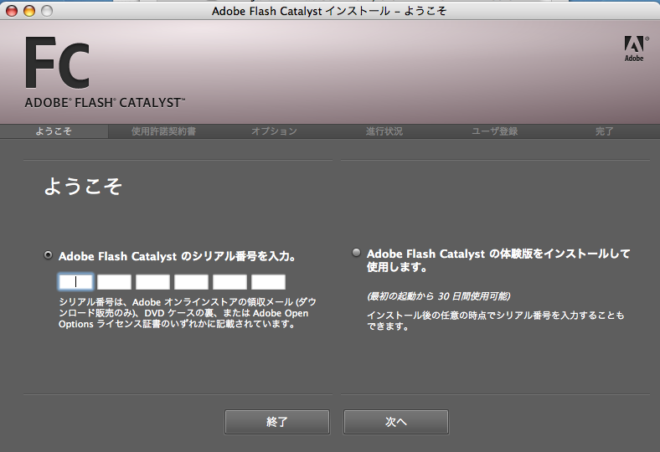Click the インストール後の任意の時点 description text
This screenshot has width=660, height=452.
496,321
